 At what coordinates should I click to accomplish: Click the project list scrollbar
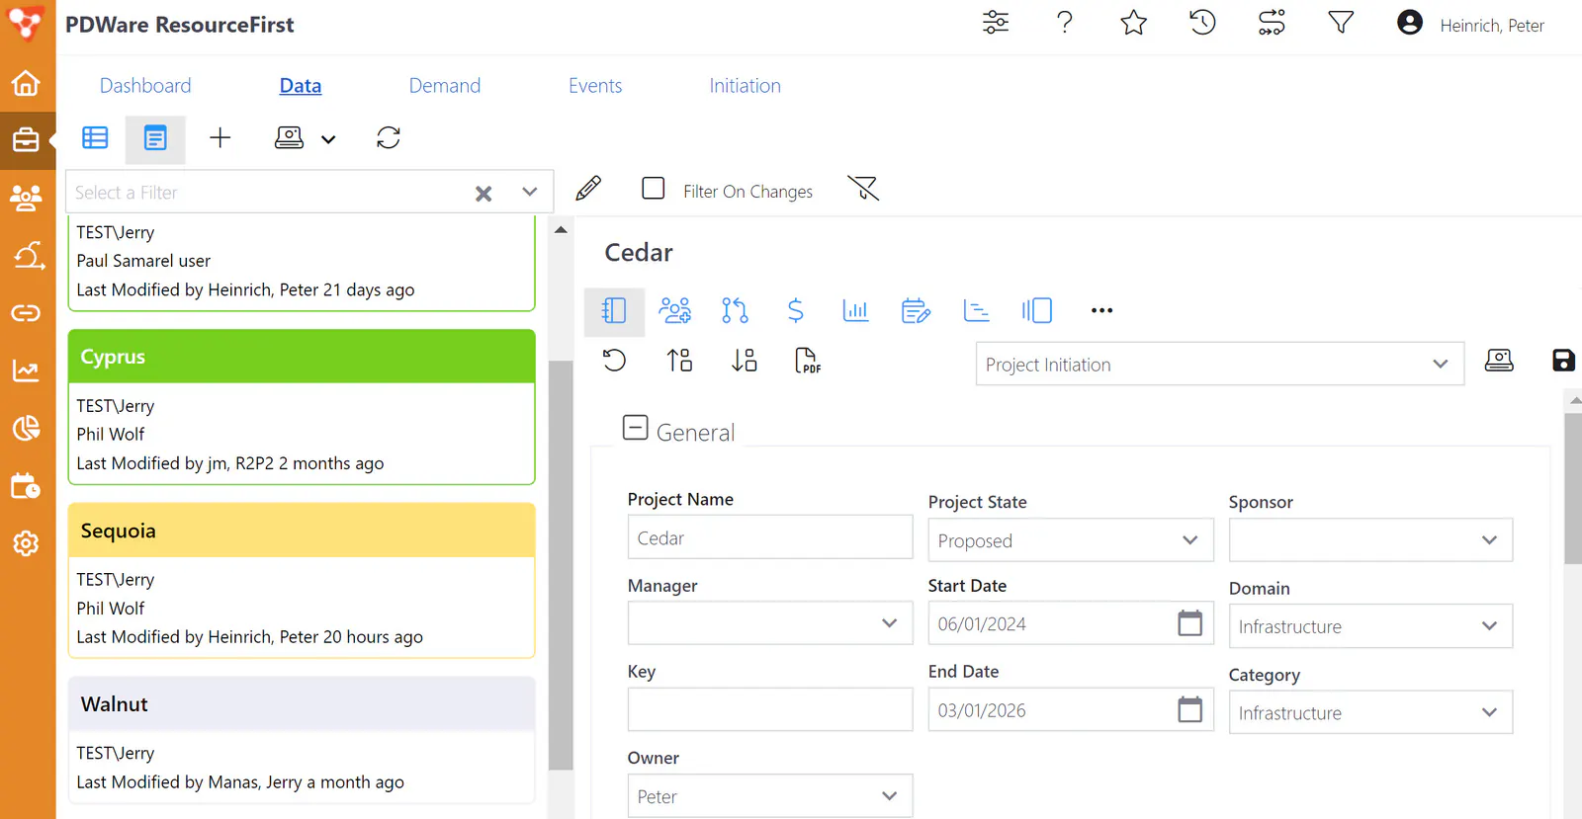click(561, 565)
